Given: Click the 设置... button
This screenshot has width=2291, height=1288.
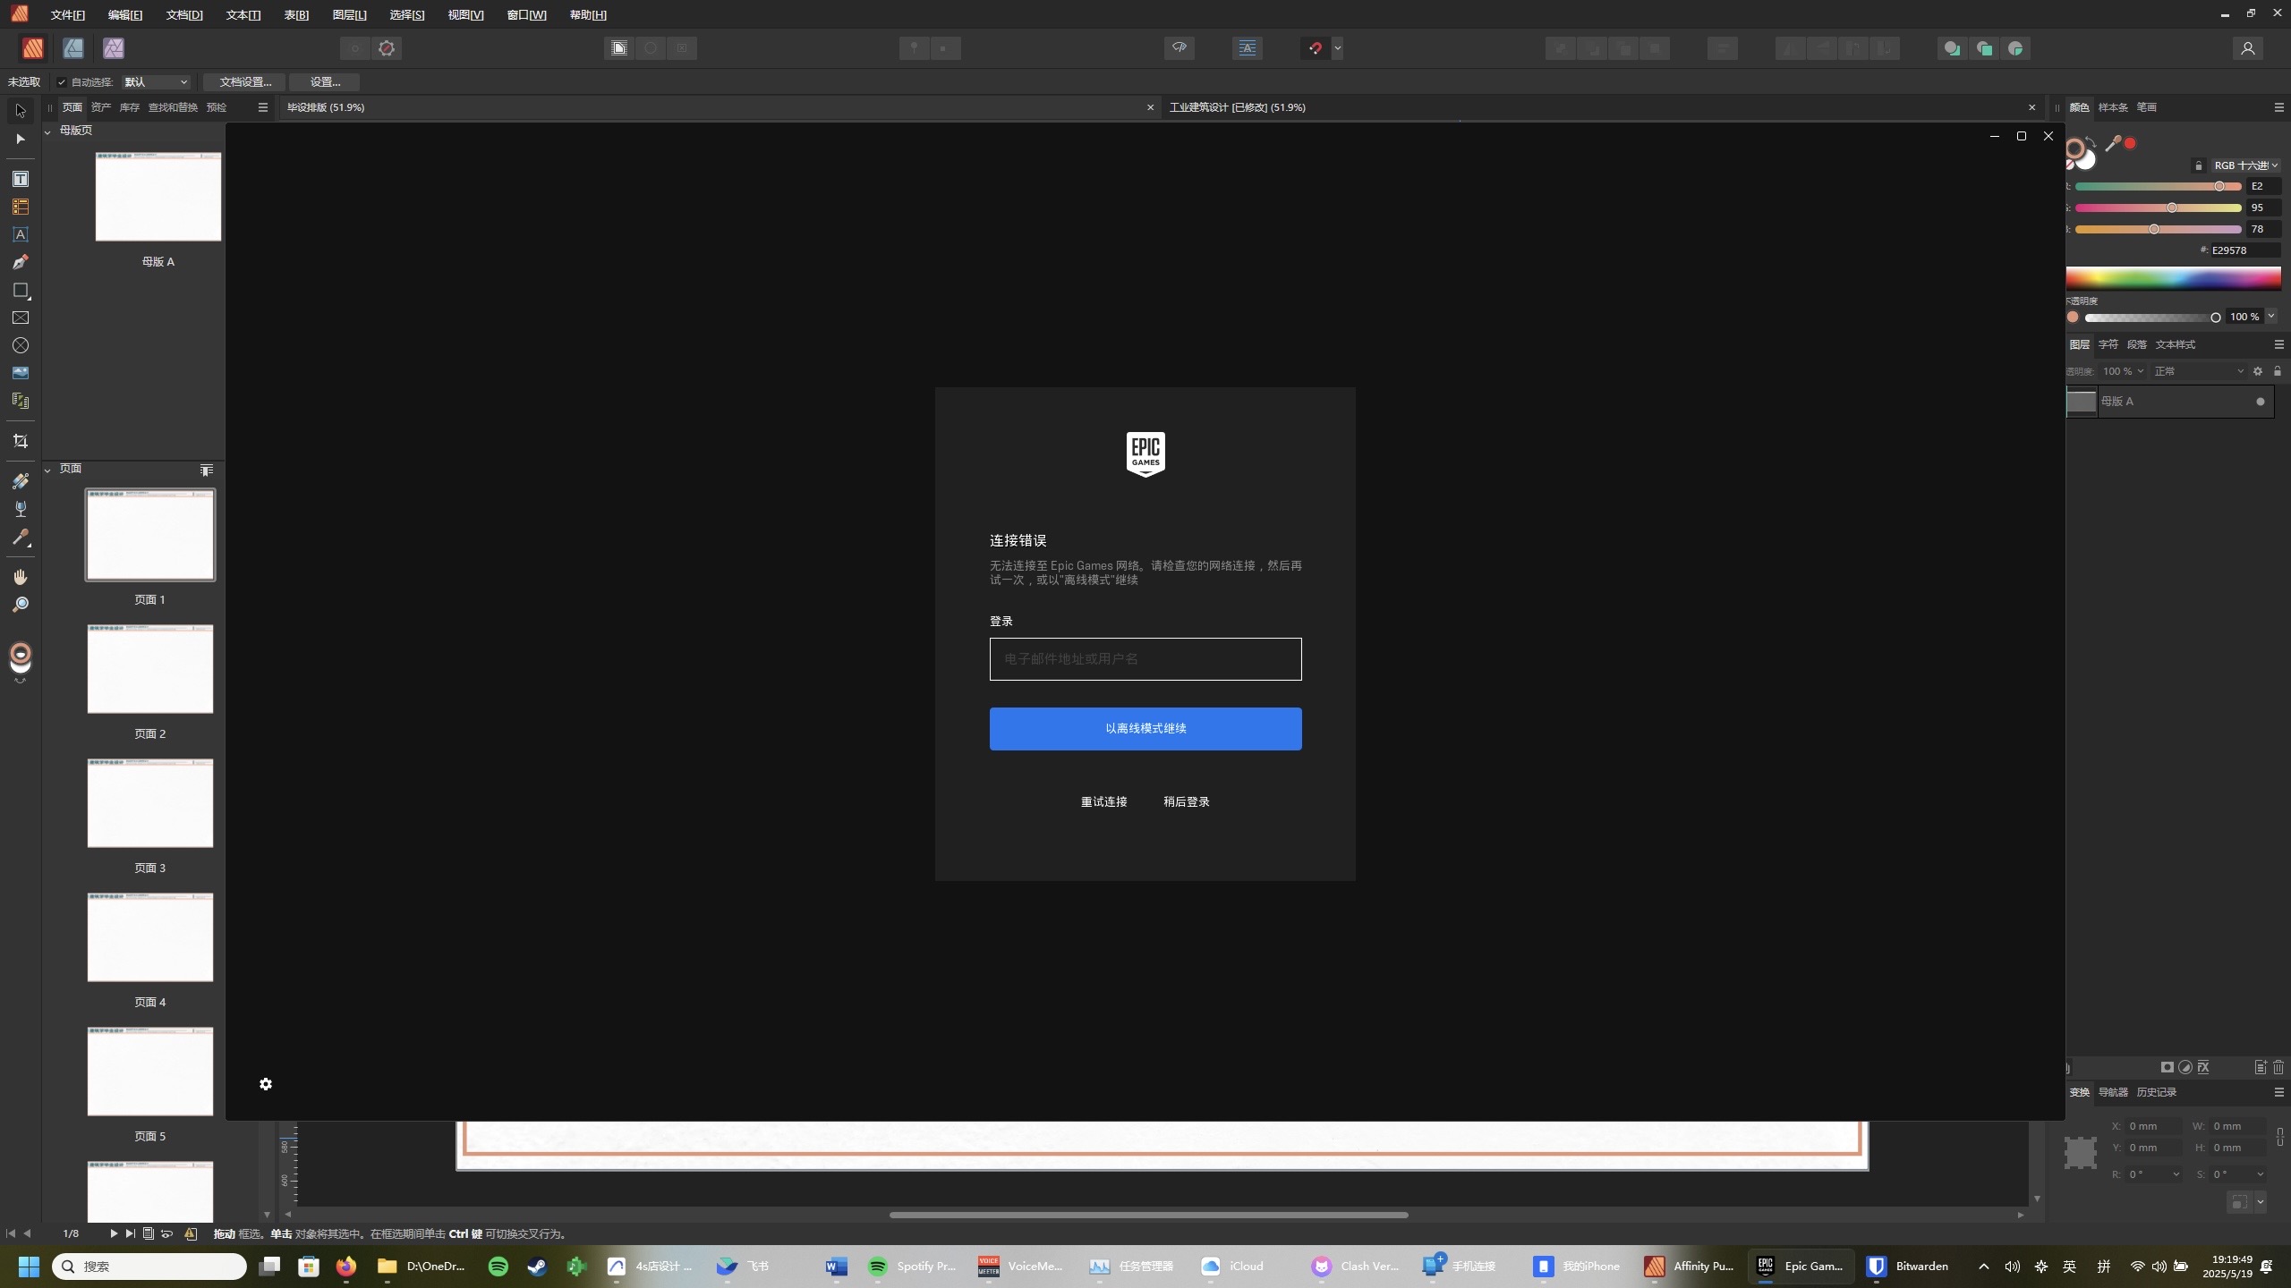Looking at the screenshot, I should pyautogui.click(x=325, y=82).
